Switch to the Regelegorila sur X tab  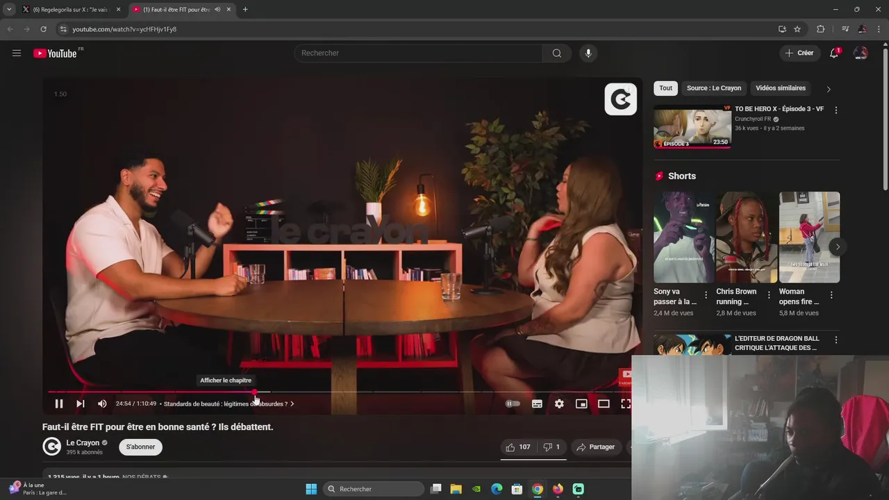(69, 10)
